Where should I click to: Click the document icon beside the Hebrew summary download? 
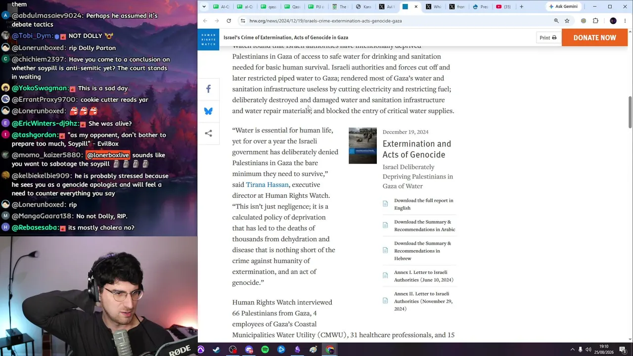[385, 250]
